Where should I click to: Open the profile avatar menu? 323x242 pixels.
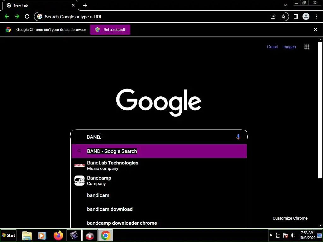click(x=306, y=16)
